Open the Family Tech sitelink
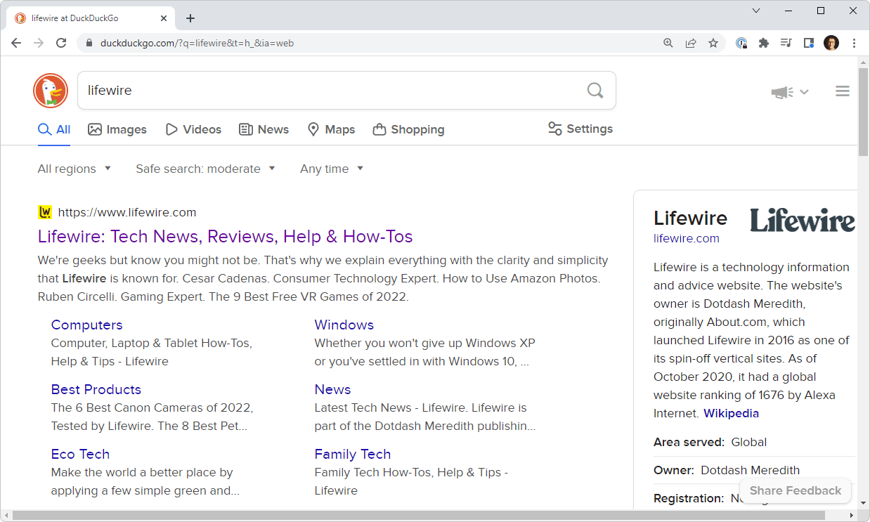 click(x=352, y=454)
